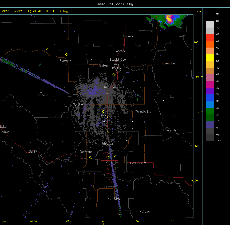Click the RedDeer city label
Screen dimensions: 230x225
pos(117,68)
